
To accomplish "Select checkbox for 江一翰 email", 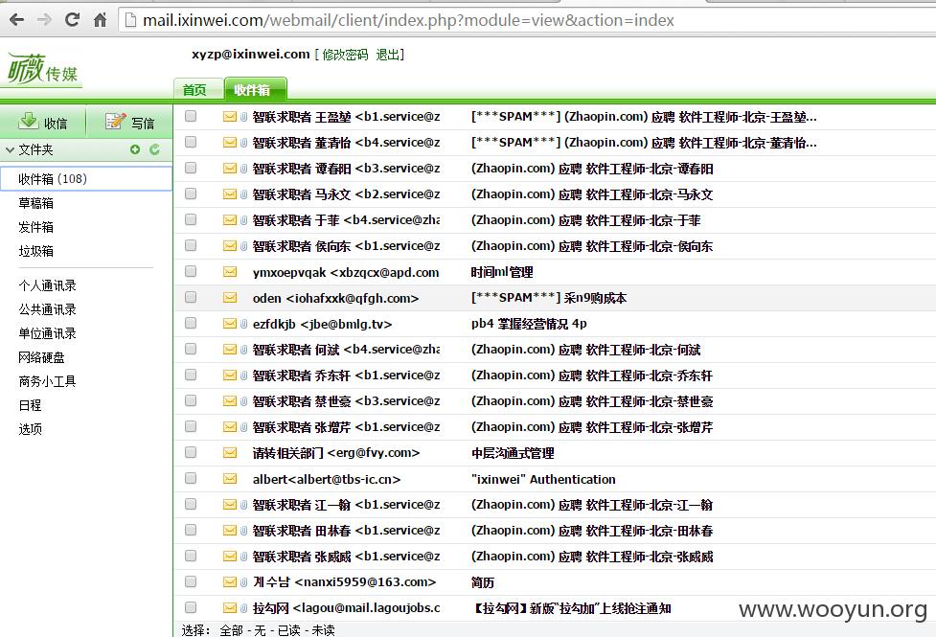I will [x=191, y=504].
